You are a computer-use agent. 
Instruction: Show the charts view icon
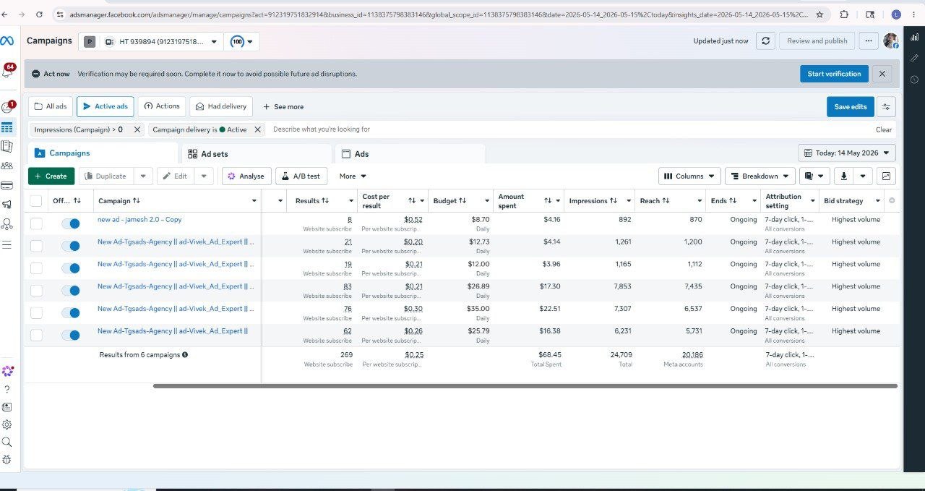pos(887,176)
